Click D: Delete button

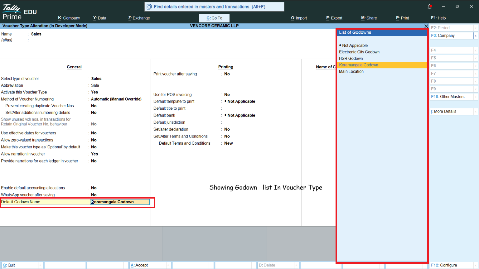click(276, 265)
